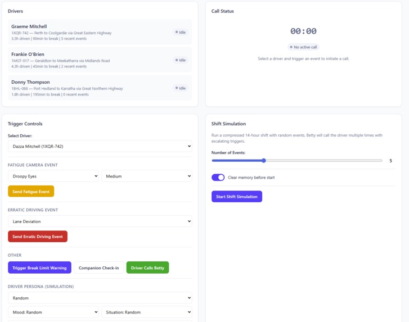Start the shift simulation

pos(237,197)
